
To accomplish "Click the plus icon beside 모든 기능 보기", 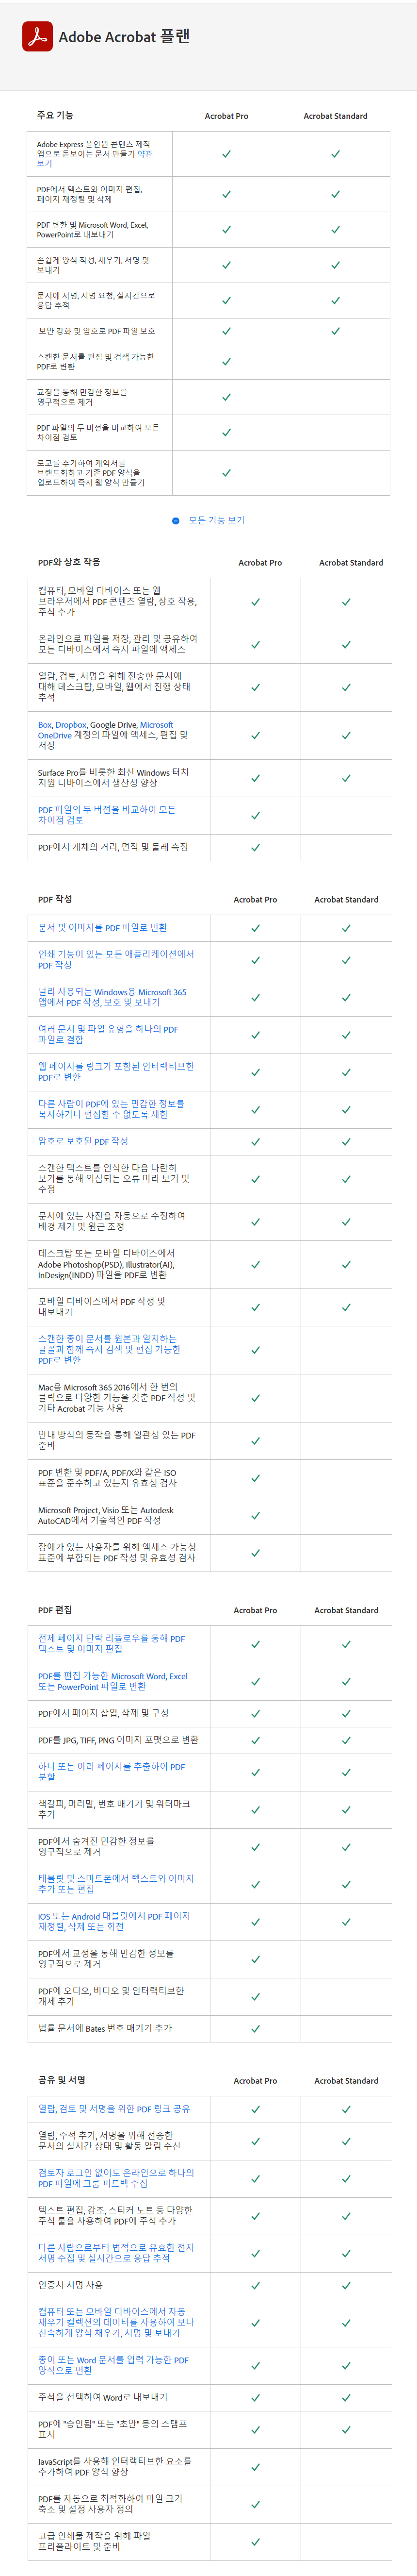I will click(176, 520).
